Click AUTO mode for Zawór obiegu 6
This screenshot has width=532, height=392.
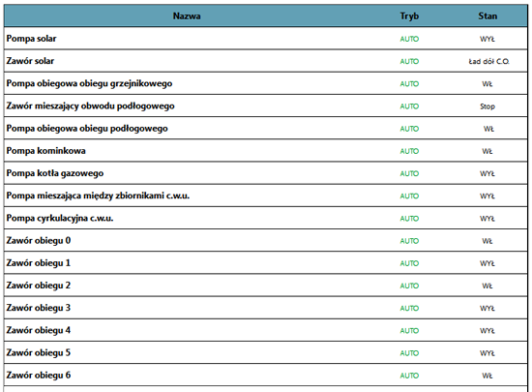click(x=409, y=376)
